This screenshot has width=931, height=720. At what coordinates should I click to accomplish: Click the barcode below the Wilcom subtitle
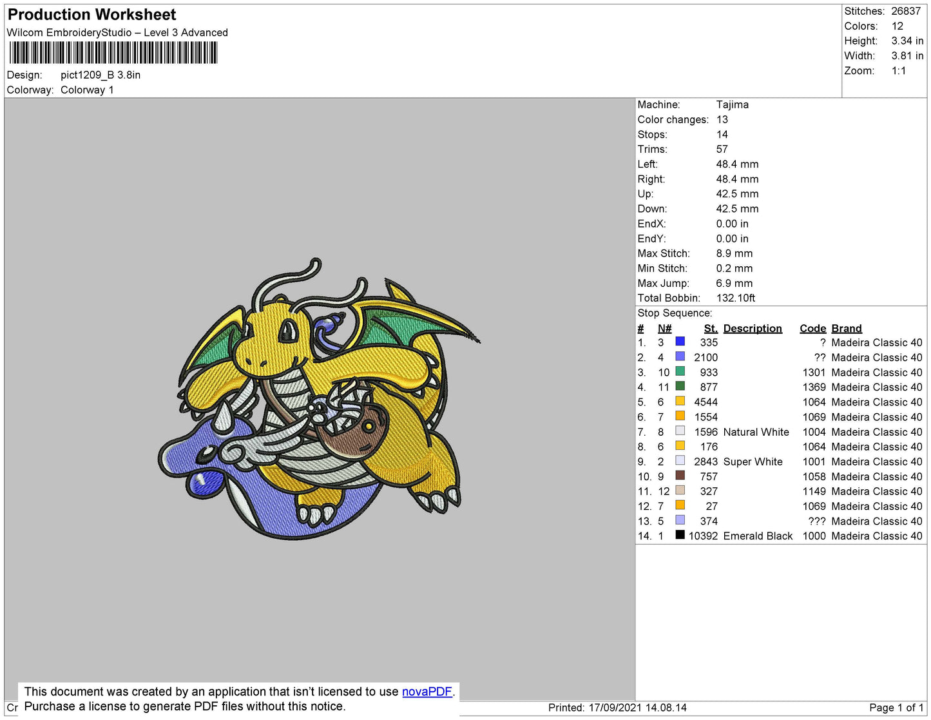113,53
